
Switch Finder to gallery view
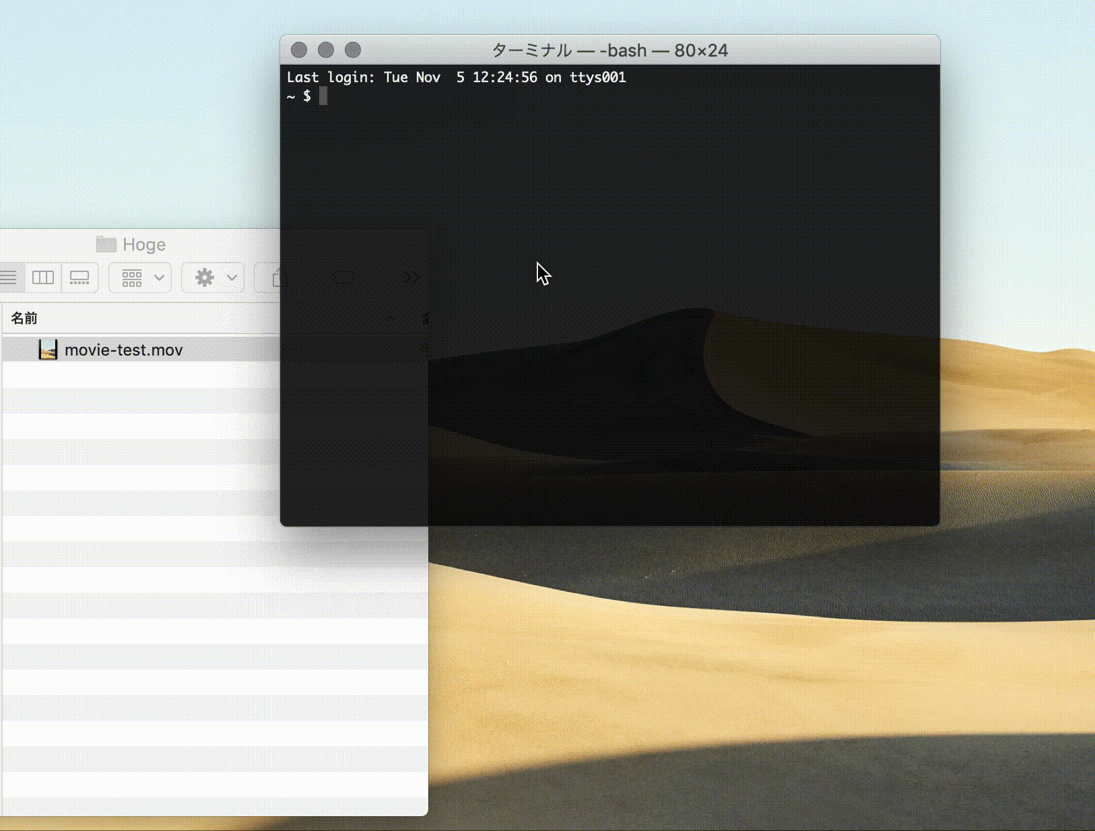click(x=79, y=277)
